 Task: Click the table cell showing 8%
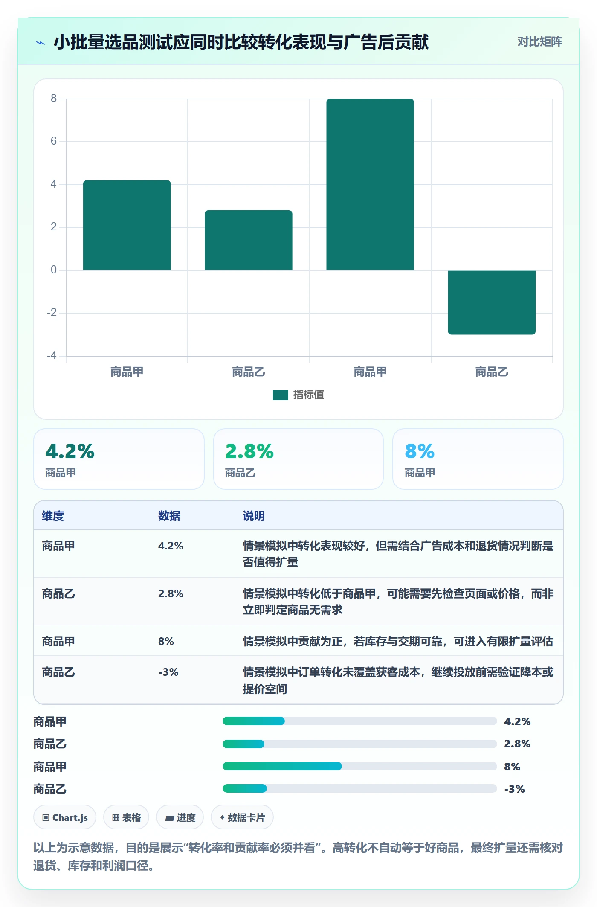(166, 641)
